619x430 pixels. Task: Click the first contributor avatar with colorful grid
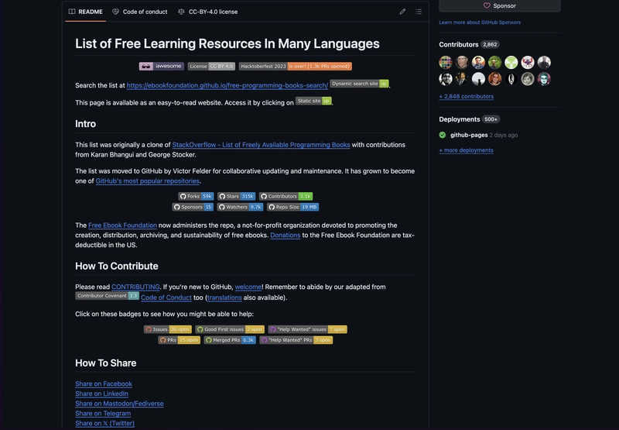click(446, 63)
